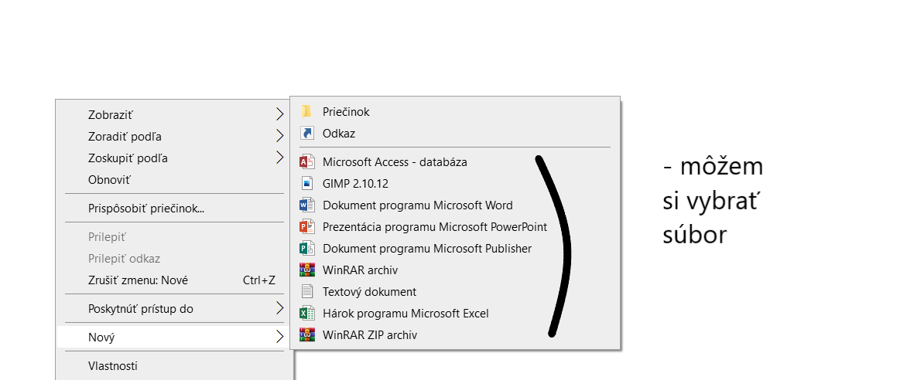Create a new WinRAR ZIP archív

point(455,334)
